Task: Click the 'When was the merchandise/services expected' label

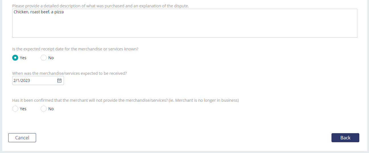Action: (x=69, y=73)
